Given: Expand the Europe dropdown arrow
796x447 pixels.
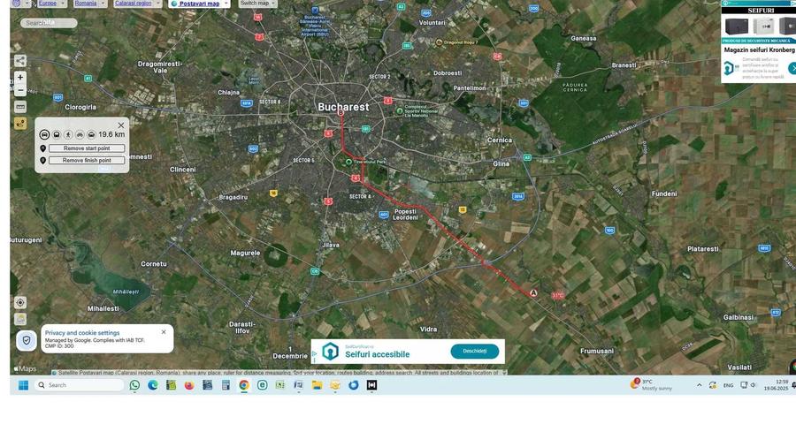Looking at the screenshot, I should [63, 3].
